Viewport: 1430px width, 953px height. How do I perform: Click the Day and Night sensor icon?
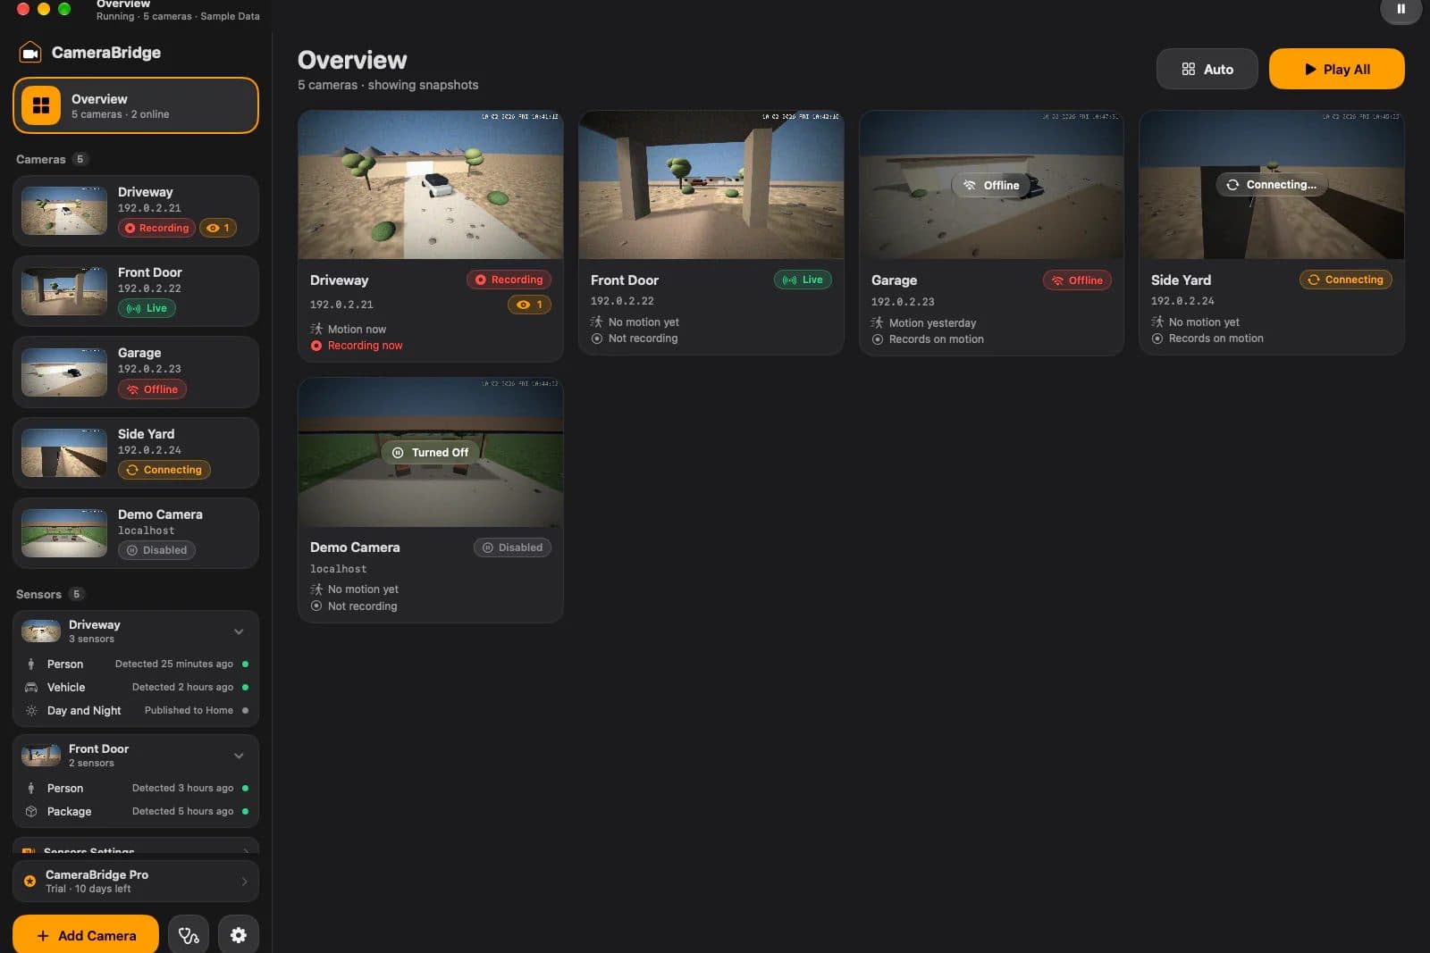pyautogui.click(x=31, y=711)
